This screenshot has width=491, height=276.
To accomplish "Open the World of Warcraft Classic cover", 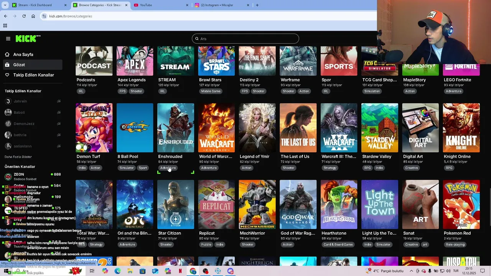I will [x=216, y=128].
